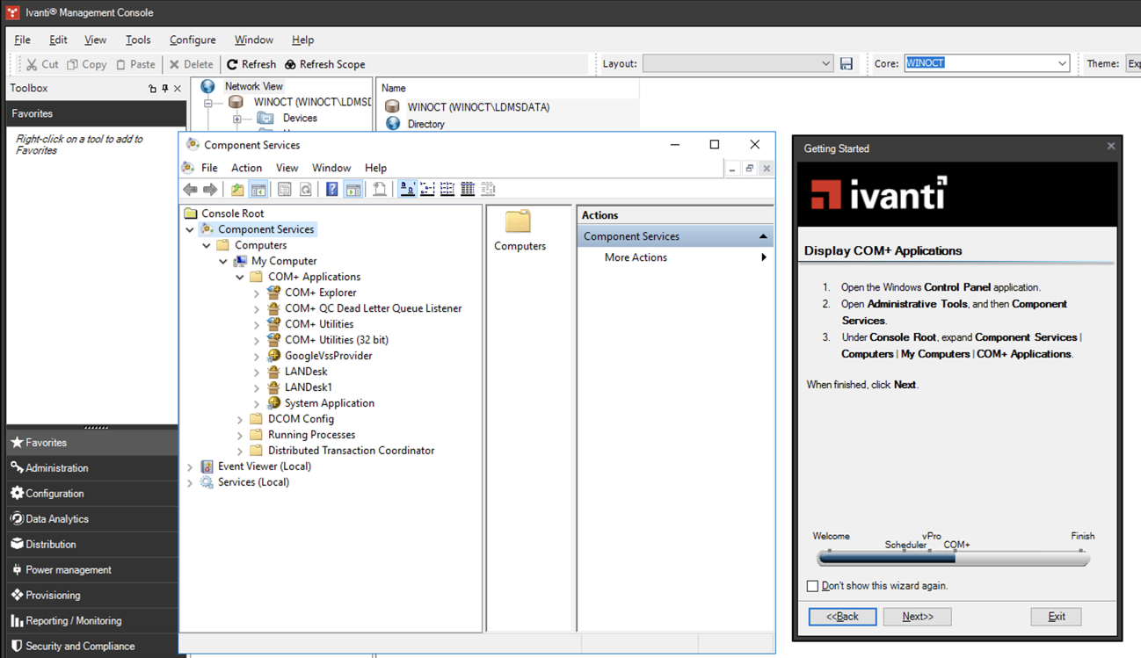The height and width of the screenshot is (658, 1141).
Task: Select the LANDesk1 COM+ application
Action: tap(308, 387)
